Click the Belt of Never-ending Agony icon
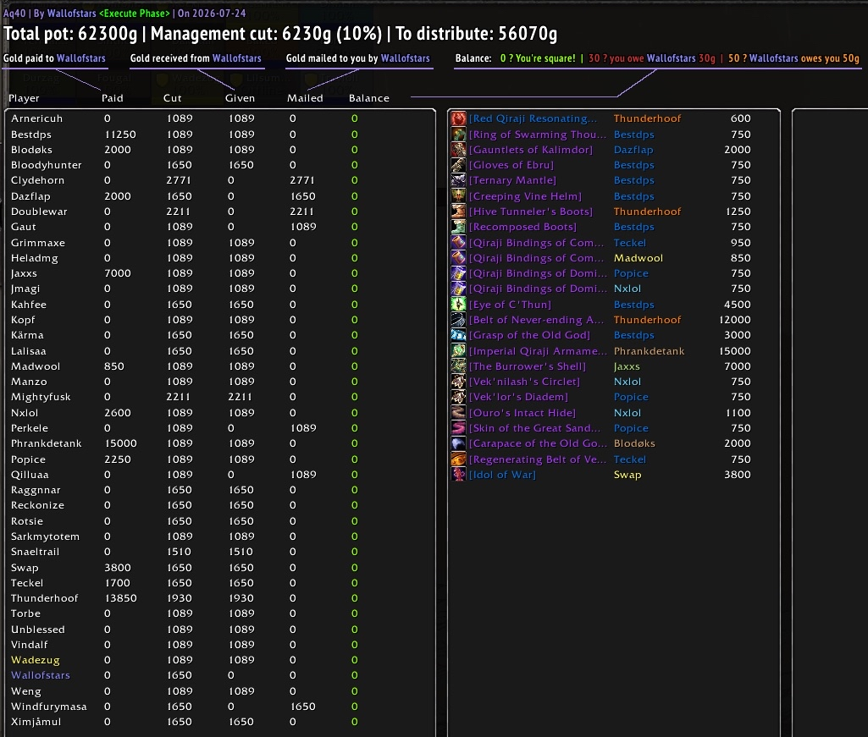The width and height of the screenshot is (868, 737). coord(458,320)
